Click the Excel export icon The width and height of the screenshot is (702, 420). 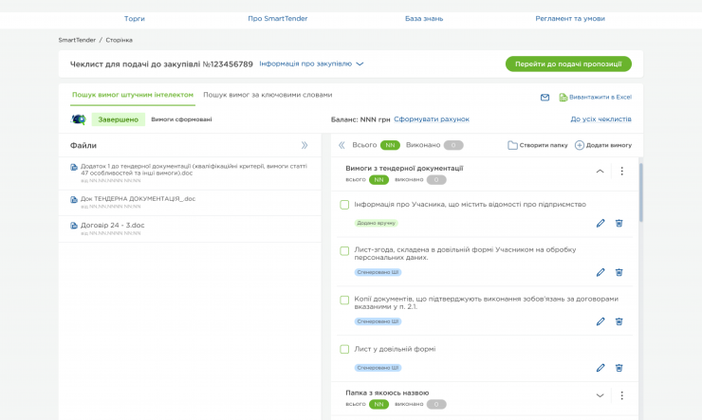pos(563,97)
